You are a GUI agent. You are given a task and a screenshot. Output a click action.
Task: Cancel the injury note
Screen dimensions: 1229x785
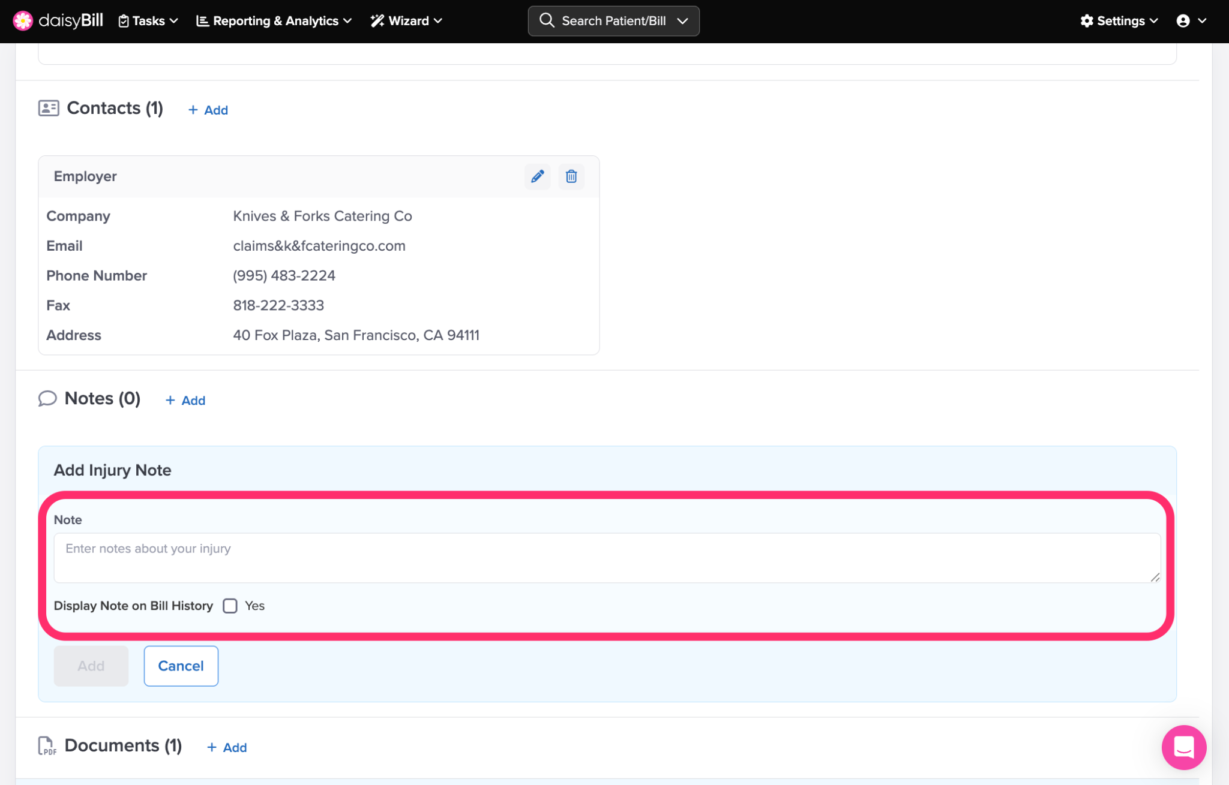pyautogui.click(x=181, y=666)
